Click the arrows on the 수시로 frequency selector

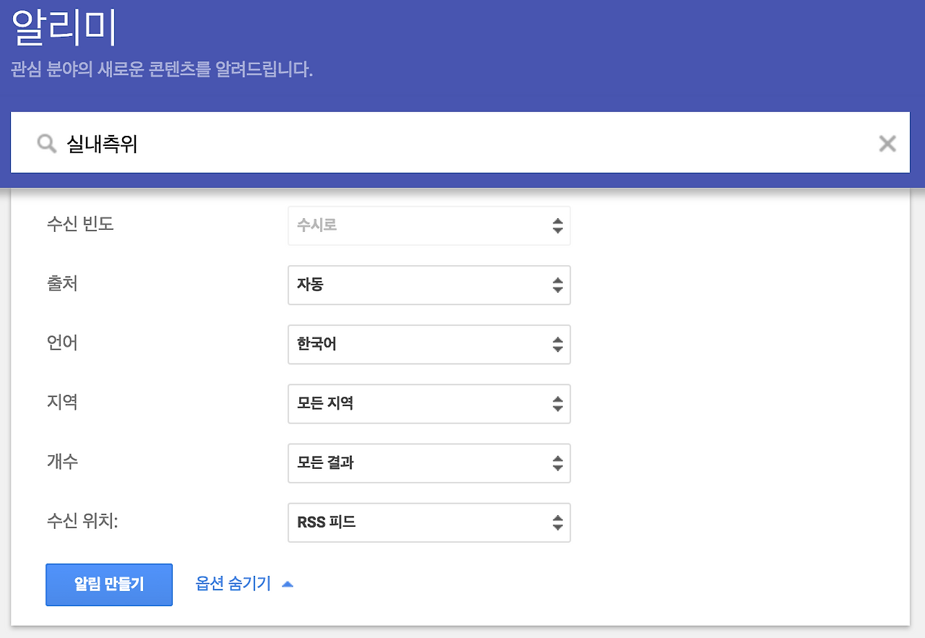click(557, 225)
